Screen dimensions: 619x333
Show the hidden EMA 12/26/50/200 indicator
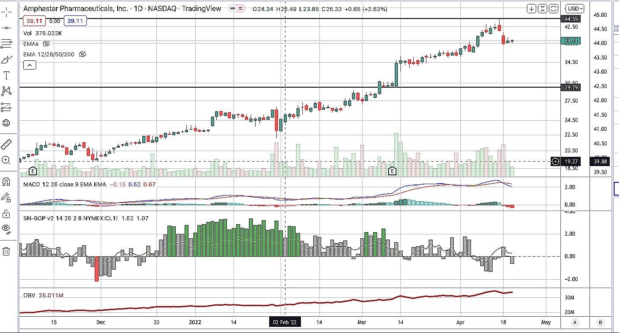coord(82,55)
